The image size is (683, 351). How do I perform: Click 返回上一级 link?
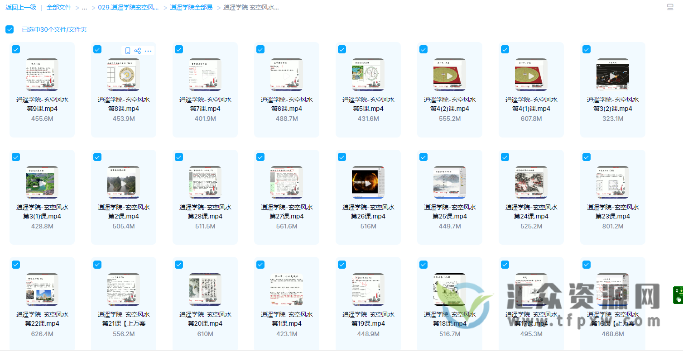point(21,7)
